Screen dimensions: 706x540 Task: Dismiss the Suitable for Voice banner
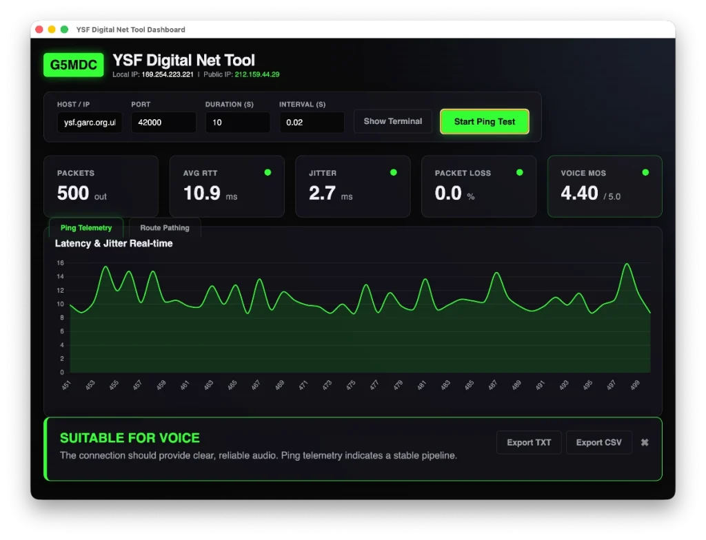point(645,442)
